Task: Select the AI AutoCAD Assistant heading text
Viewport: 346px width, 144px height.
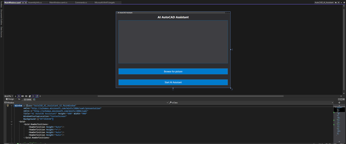Action: (173, 17)
